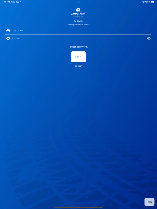Tap the battery indicator icon
Viewport: 157px width, 209px height.
pyautogui.click(x=153, y=2)
